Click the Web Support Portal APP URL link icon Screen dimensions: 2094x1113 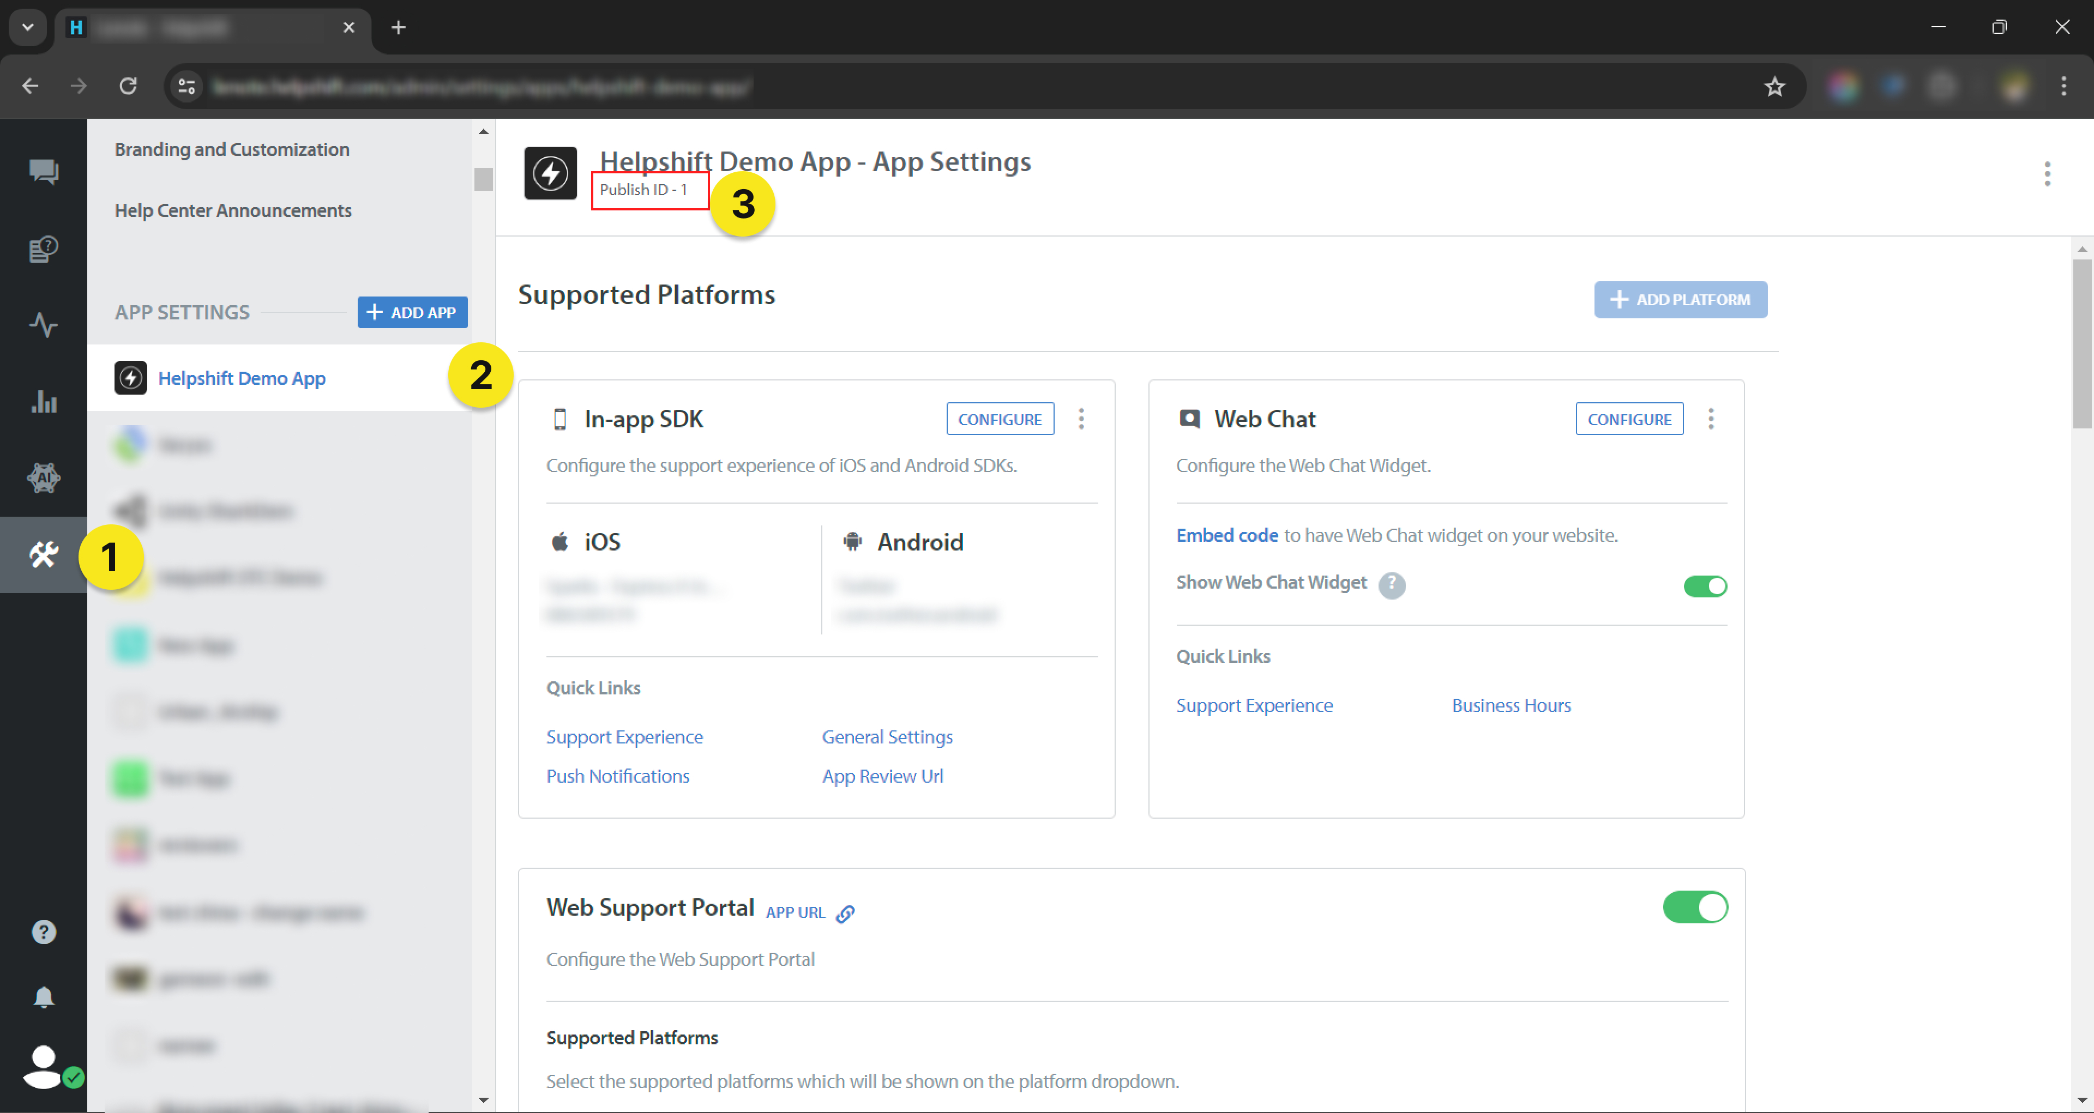tap(845, 913)
